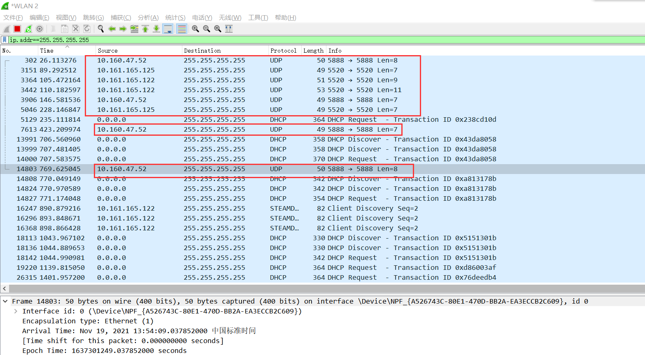Open the 文件(F) menu
Image resolution: width=645 pixels, height=355 pixels.
coord(13,17)
